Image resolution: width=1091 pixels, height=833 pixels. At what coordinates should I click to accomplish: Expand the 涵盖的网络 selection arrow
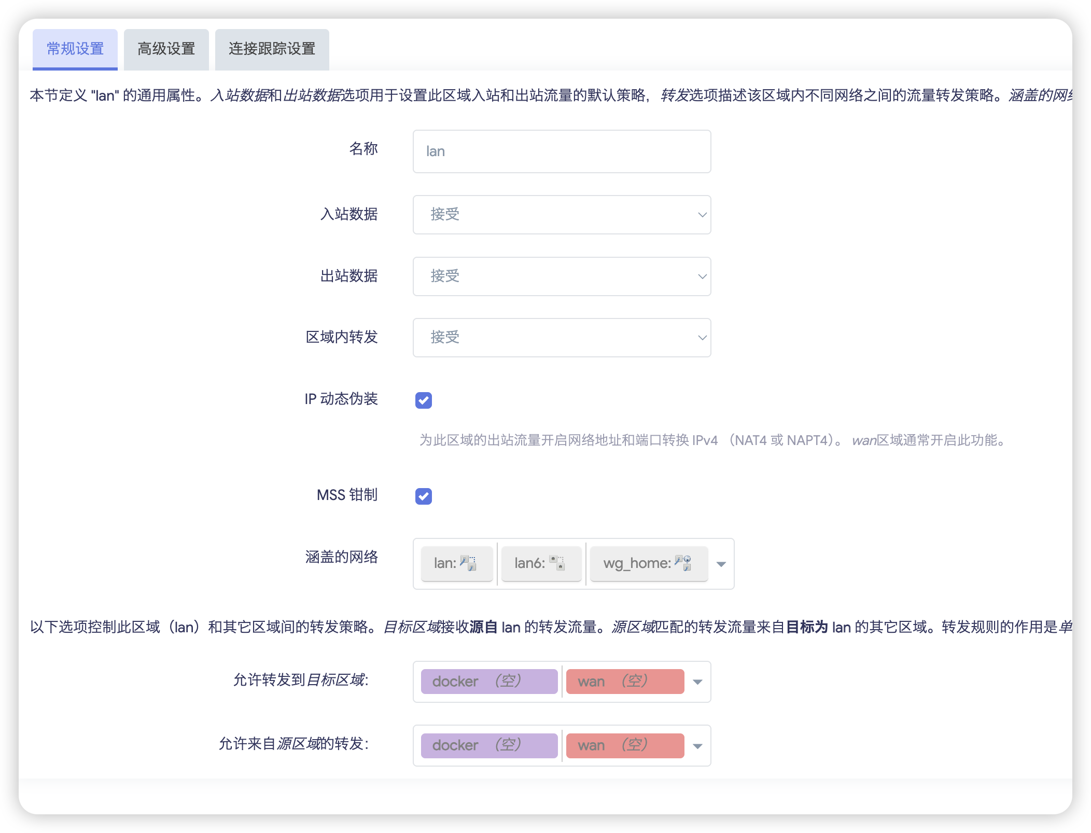click(721, 564)
